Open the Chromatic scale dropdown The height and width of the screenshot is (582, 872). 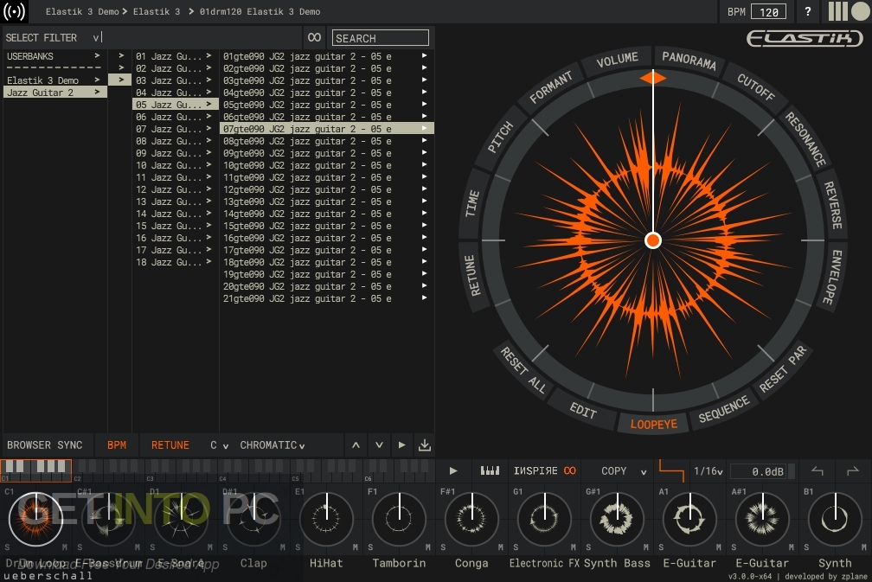[x=272, y=445]
